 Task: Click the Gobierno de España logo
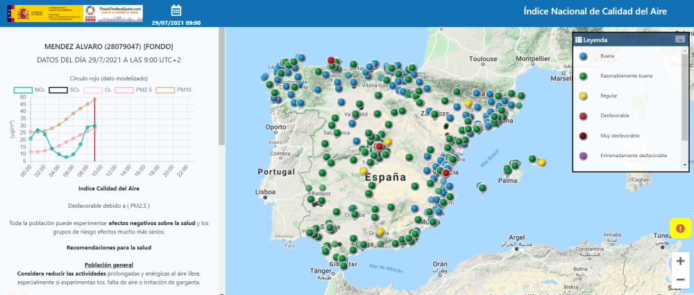tap(43, 12)
